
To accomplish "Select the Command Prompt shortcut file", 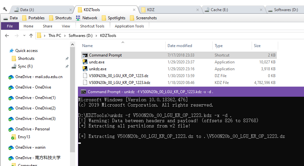I will coord(179,55).
